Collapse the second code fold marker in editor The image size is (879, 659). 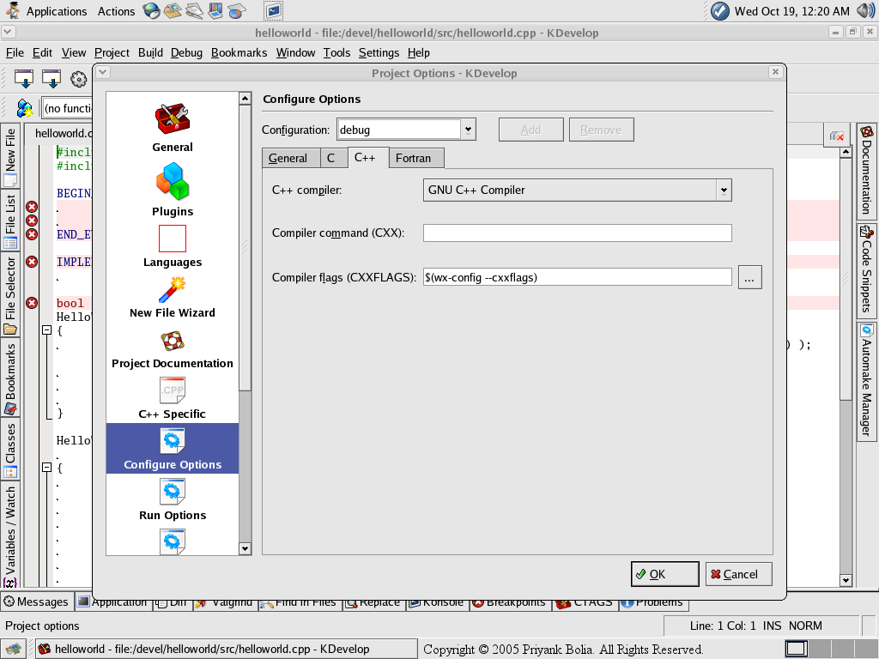pyautogui.click(x=47, y=467)
